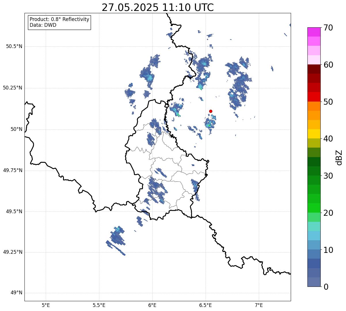Click the turquoise swatch around 15 dBZ
This screenshot has height=311, width=346.
[314, 226]
